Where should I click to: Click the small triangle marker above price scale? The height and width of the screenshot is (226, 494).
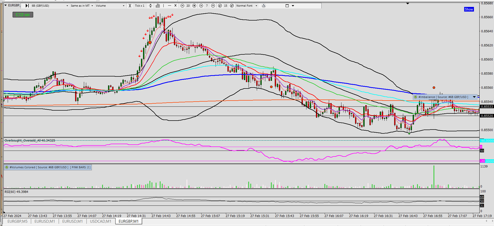pos(408,4)
